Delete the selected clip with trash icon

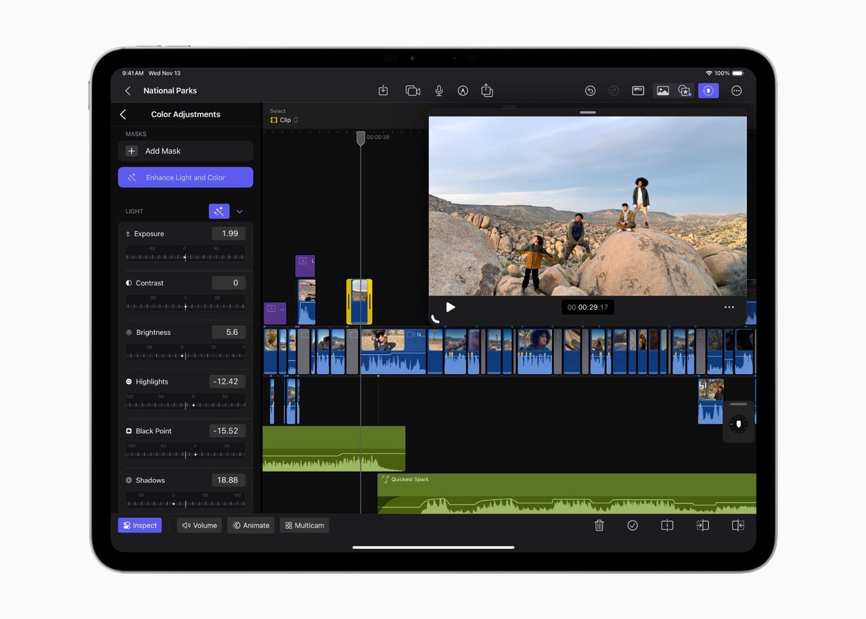tap(599, 526)
